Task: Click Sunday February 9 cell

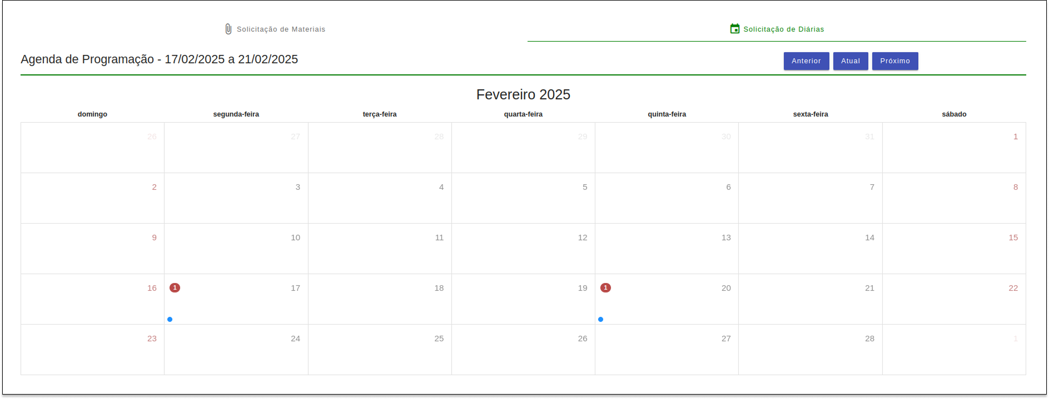Action: [92, 249]
